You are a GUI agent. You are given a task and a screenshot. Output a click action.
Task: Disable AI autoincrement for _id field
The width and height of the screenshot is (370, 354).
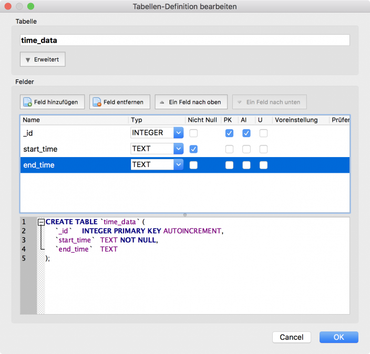coord(246,133)
